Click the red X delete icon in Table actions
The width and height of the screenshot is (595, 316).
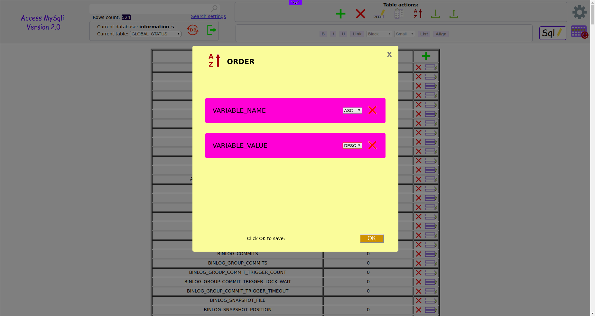coord(360,14)
